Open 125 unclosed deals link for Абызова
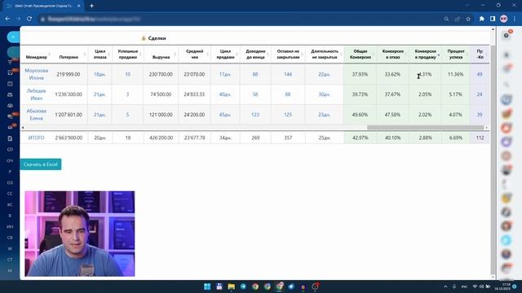 (x=288, y=115)
